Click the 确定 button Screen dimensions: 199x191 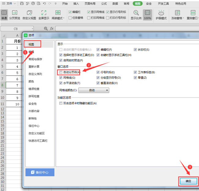coord(188,181)
